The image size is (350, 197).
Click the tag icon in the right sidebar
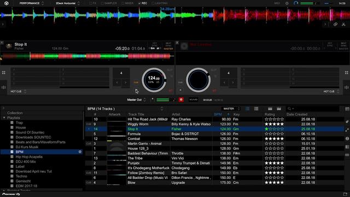click(x=347, y=121)
